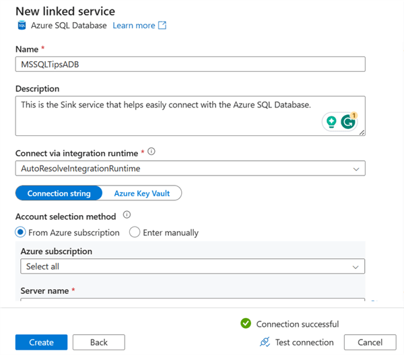Click the Account selection method info icon

[x=127, y=214]
